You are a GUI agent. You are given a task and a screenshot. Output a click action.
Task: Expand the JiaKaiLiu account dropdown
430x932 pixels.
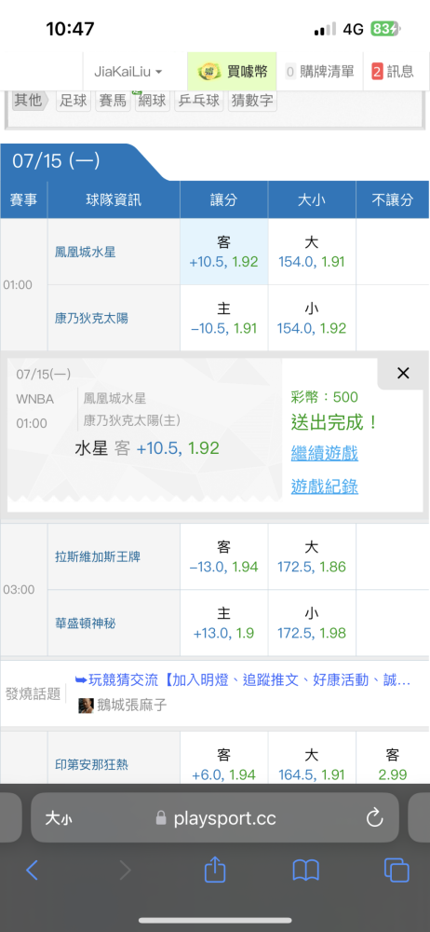coord(128,72)
